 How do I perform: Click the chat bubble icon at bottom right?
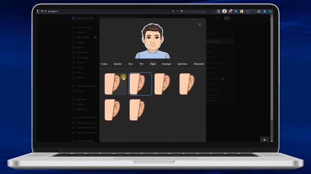coord(264,140)
